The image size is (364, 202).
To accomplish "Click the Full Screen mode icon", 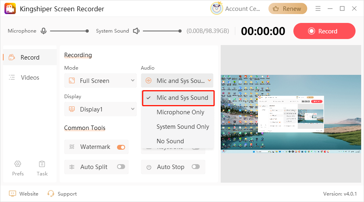I will [72, 80].
